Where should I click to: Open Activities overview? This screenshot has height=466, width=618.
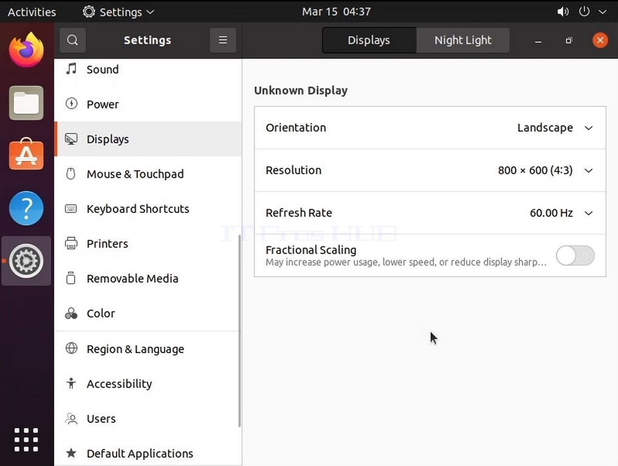click(32, 12)
